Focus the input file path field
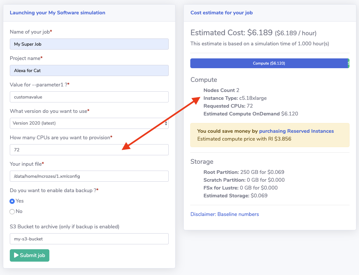 (89, 176)
